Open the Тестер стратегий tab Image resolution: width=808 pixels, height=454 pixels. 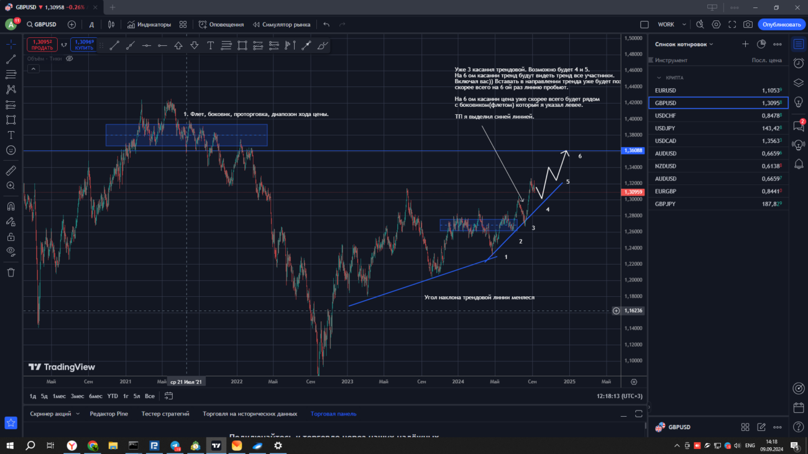[x=165, y=414]
